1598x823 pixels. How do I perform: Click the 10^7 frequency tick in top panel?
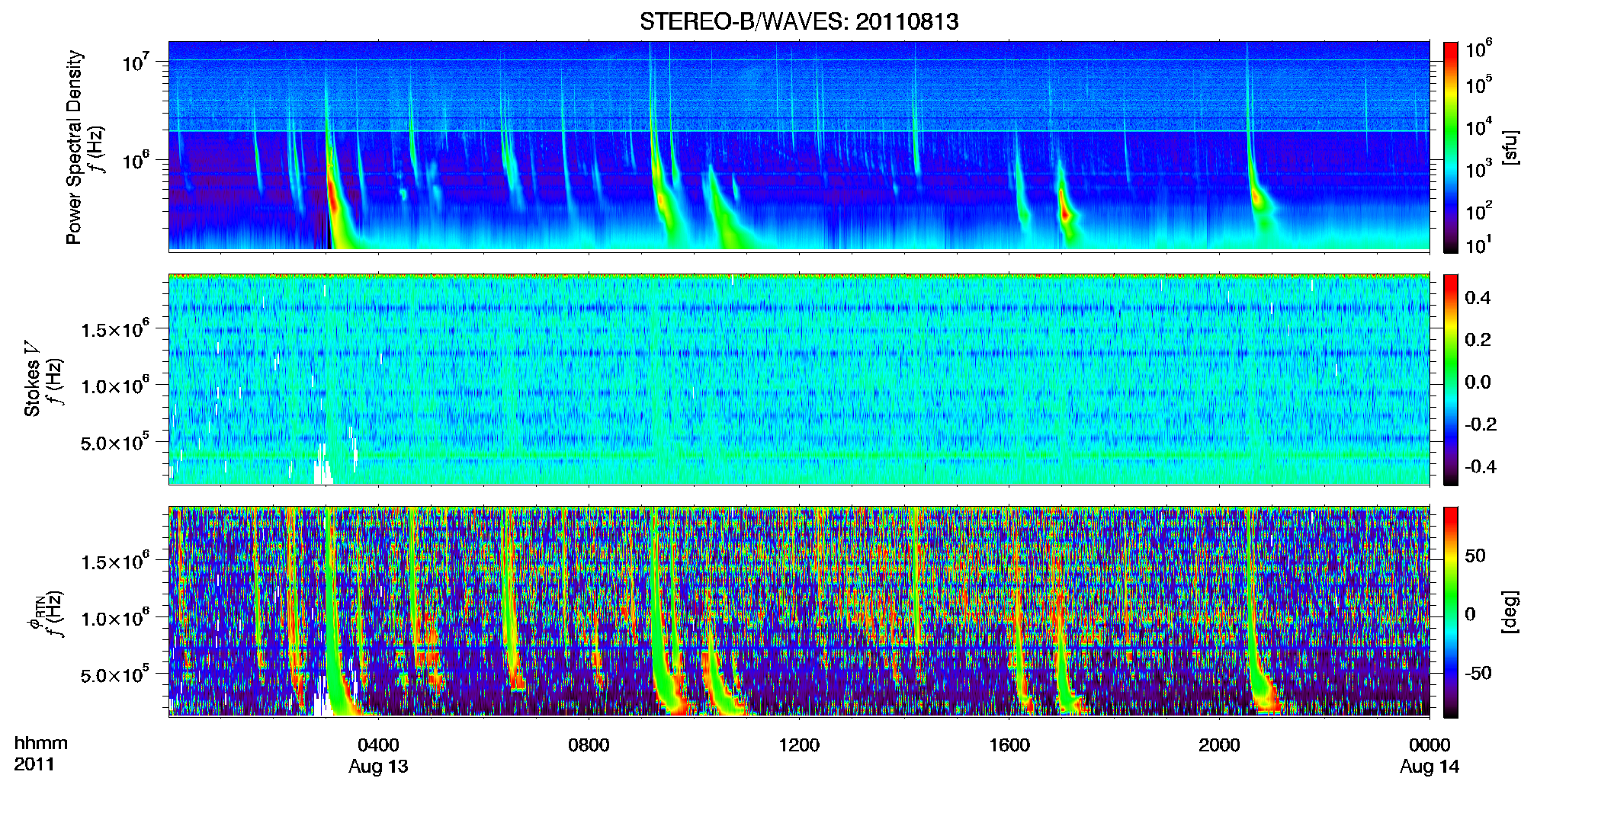pyautogui.click(x=136, y=62)
